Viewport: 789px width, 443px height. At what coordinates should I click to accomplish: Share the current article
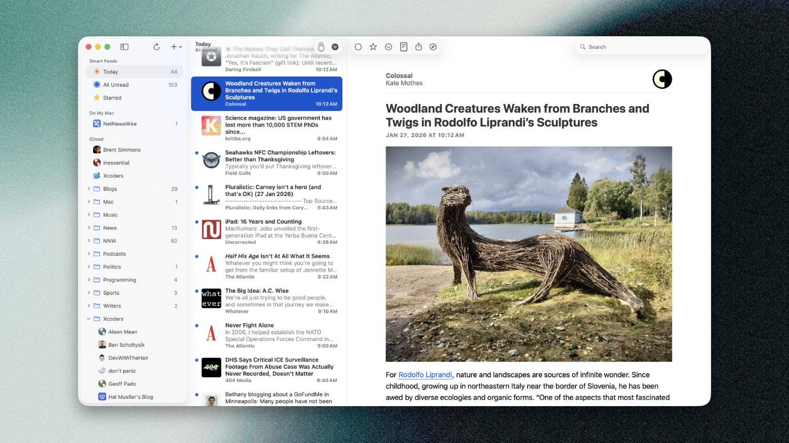tap(418, 47)
